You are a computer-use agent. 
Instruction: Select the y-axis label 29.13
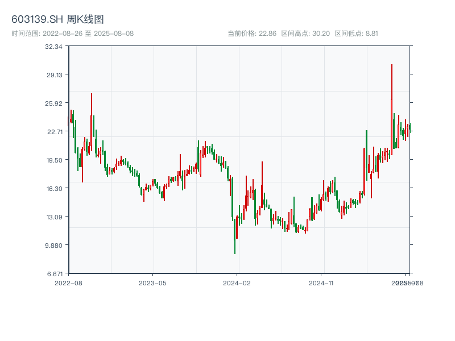55,75
